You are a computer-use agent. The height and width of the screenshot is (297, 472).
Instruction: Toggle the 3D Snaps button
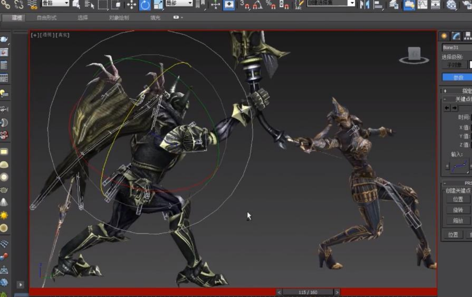244,5
